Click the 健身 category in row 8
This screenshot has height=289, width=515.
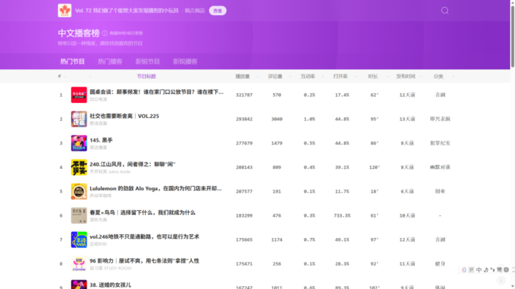[440, 264]
